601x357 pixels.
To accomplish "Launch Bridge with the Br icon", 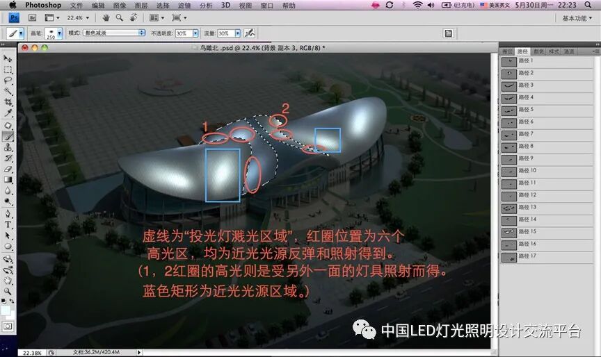I will [32, 17].
